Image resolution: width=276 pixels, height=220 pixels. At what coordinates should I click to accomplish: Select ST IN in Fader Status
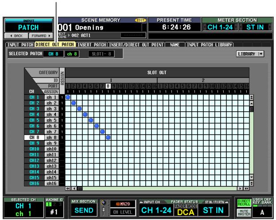tap(213, 210)
